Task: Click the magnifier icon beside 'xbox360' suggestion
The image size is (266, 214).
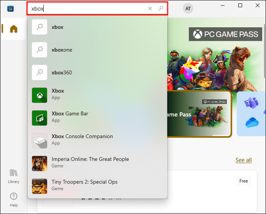Action: point(40,72)
